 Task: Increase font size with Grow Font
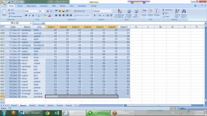(48, 11)
